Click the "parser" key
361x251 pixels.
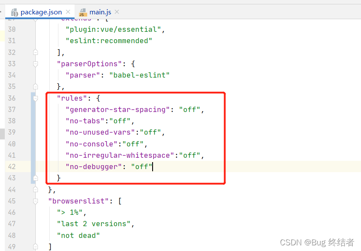83,75
